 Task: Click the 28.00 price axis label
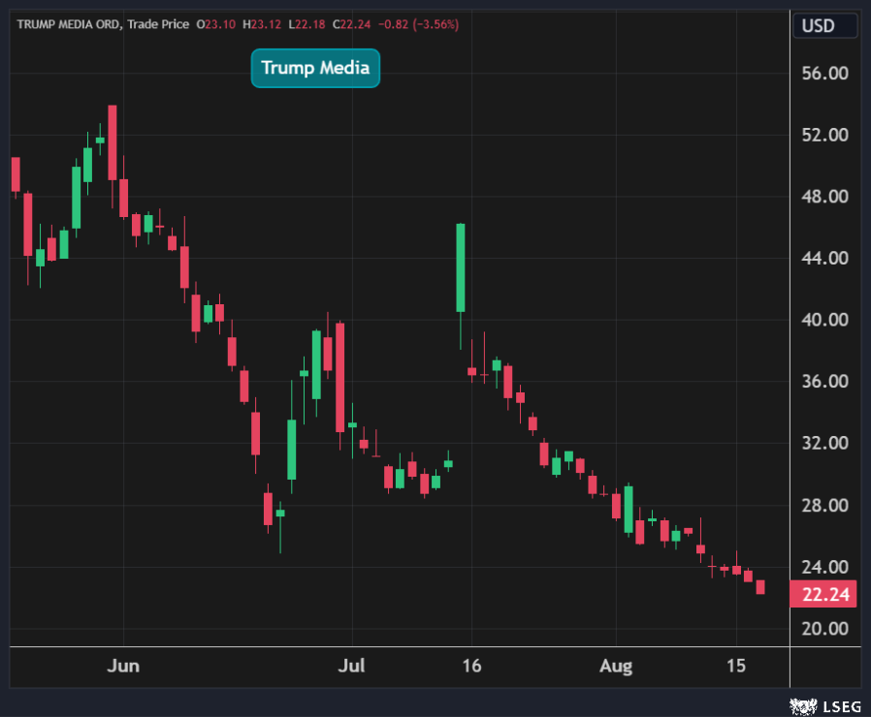coord(824,505)
